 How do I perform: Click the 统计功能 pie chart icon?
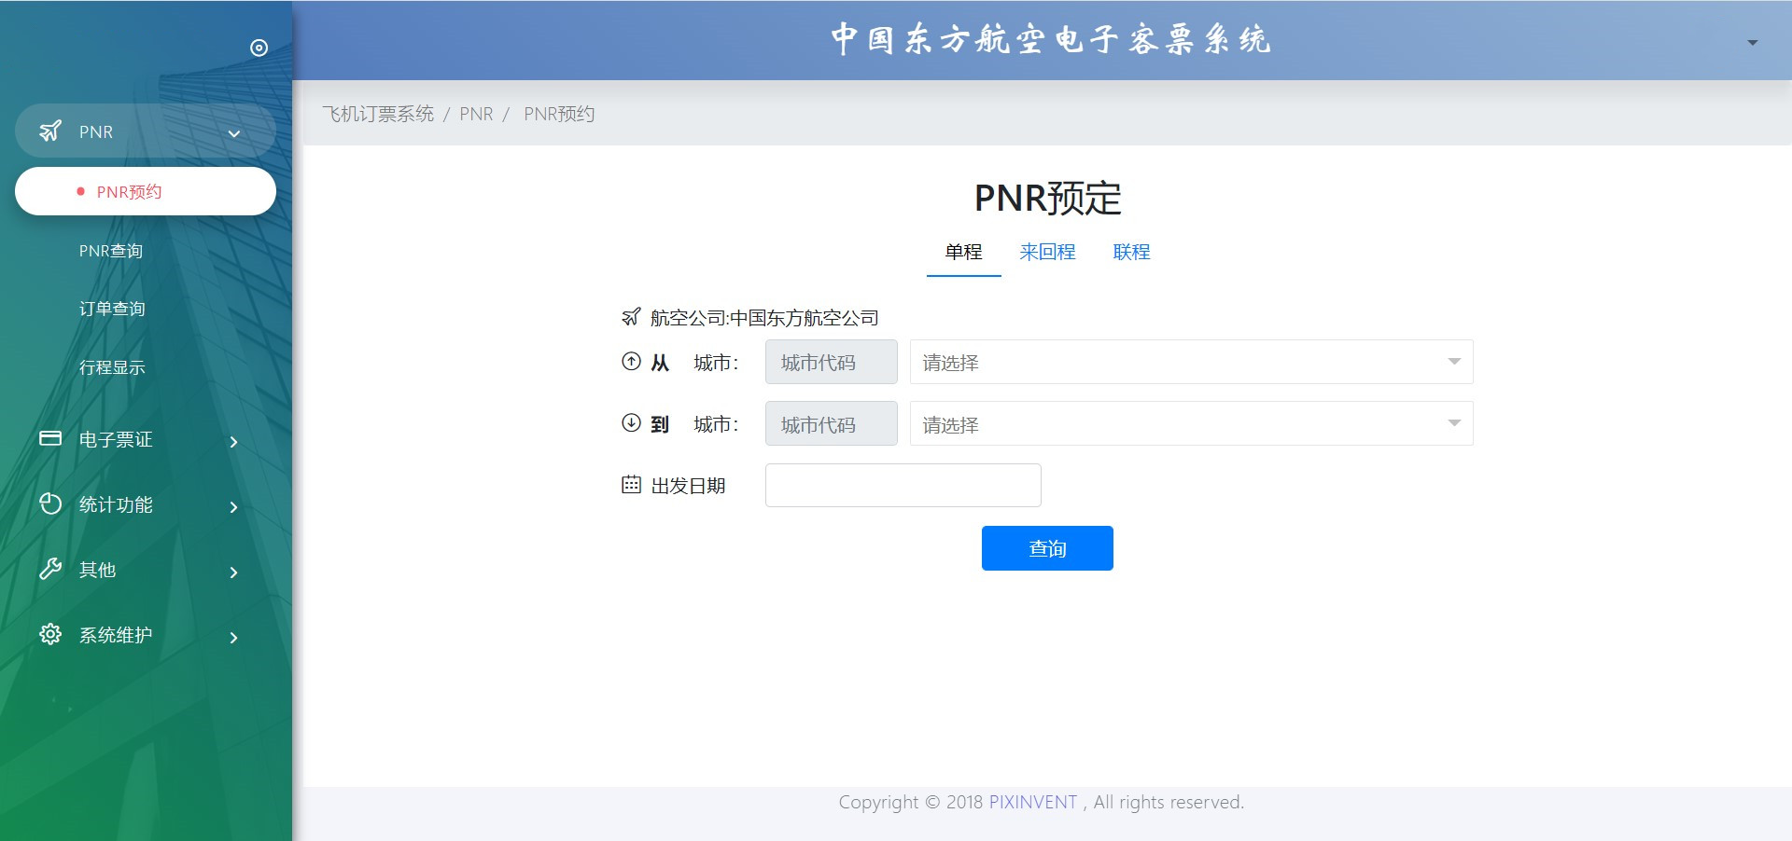[50, 504]
